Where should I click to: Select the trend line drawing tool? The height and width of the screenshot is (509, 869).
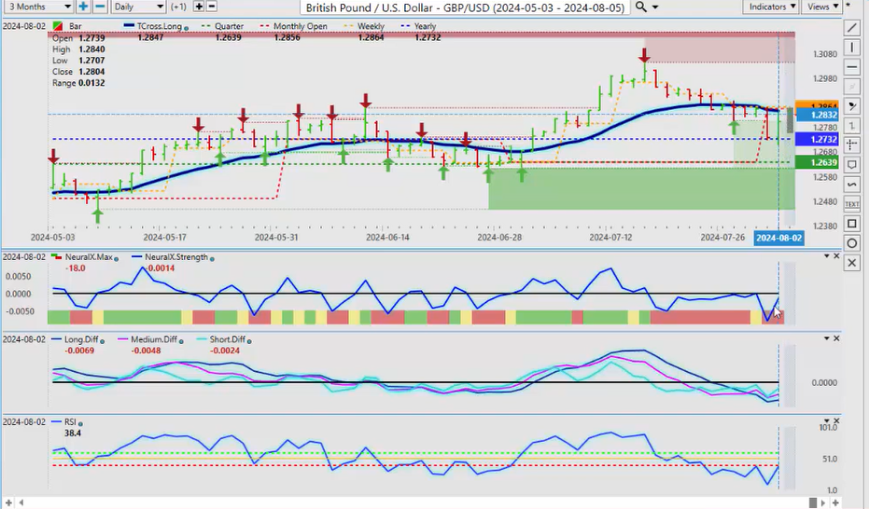click(x=852, y=27)
